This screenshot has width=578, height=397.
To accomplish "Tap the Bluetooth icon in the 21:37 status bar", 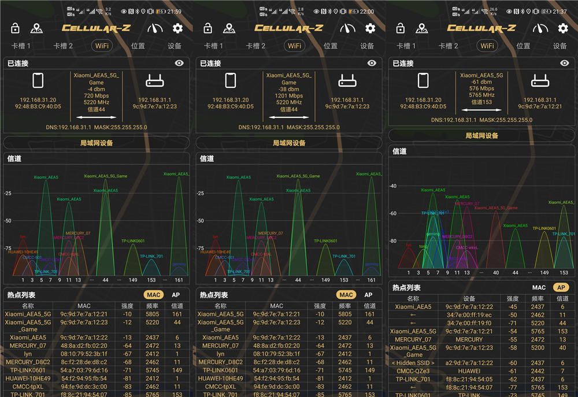I will pyautogui.click(x=522, y=12).
